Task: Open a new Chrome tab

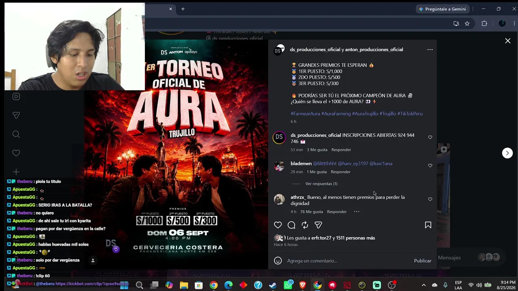Action: point(183,9)
